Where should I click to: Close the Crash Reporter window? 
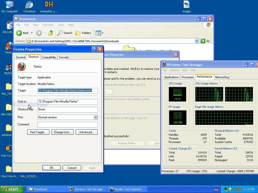pos(176,55)
